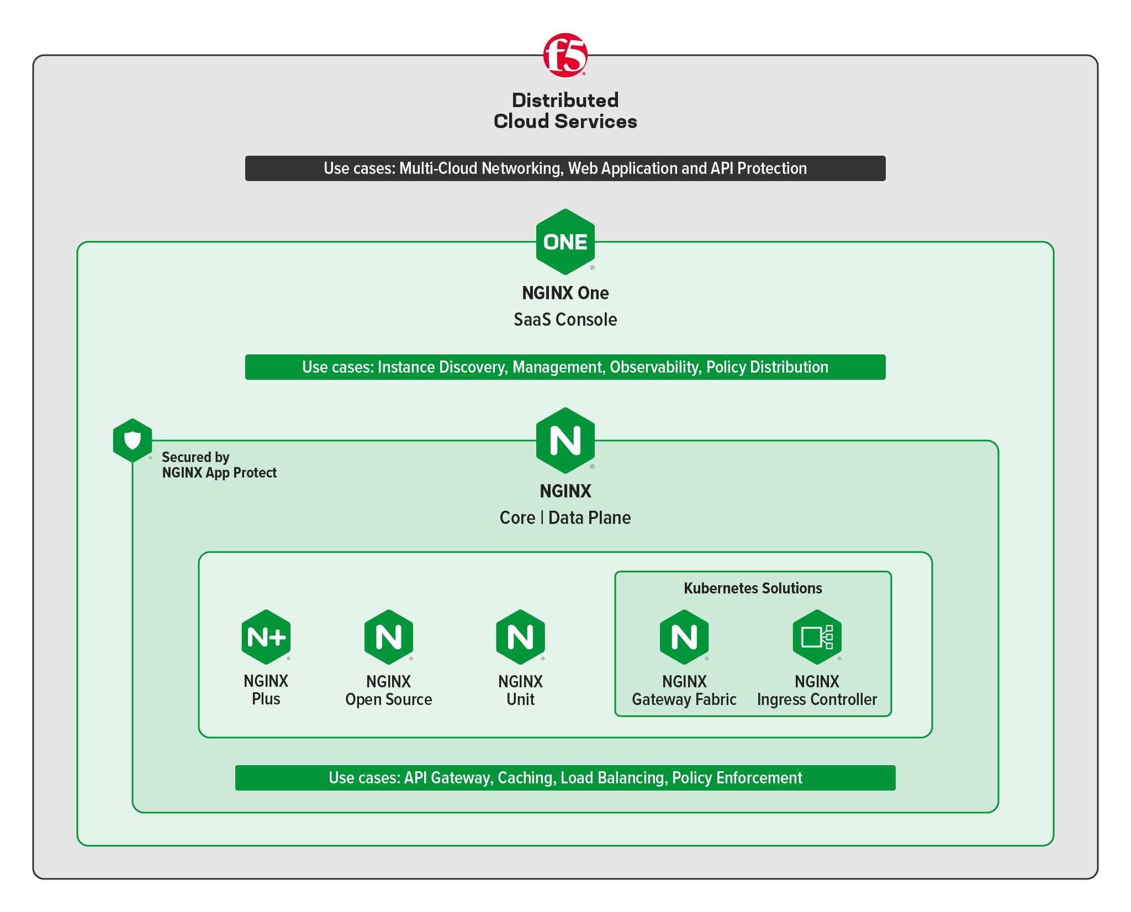The image size is (1131, 912).
Task: Click the API Gateway use cases bar
Action: tap(565, 778)
